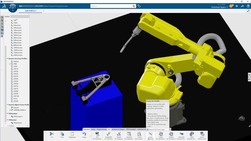The width and height of the screenshot is (251, 141).
Task: Open the Undo history dropdown arrow
Action: 90,136
